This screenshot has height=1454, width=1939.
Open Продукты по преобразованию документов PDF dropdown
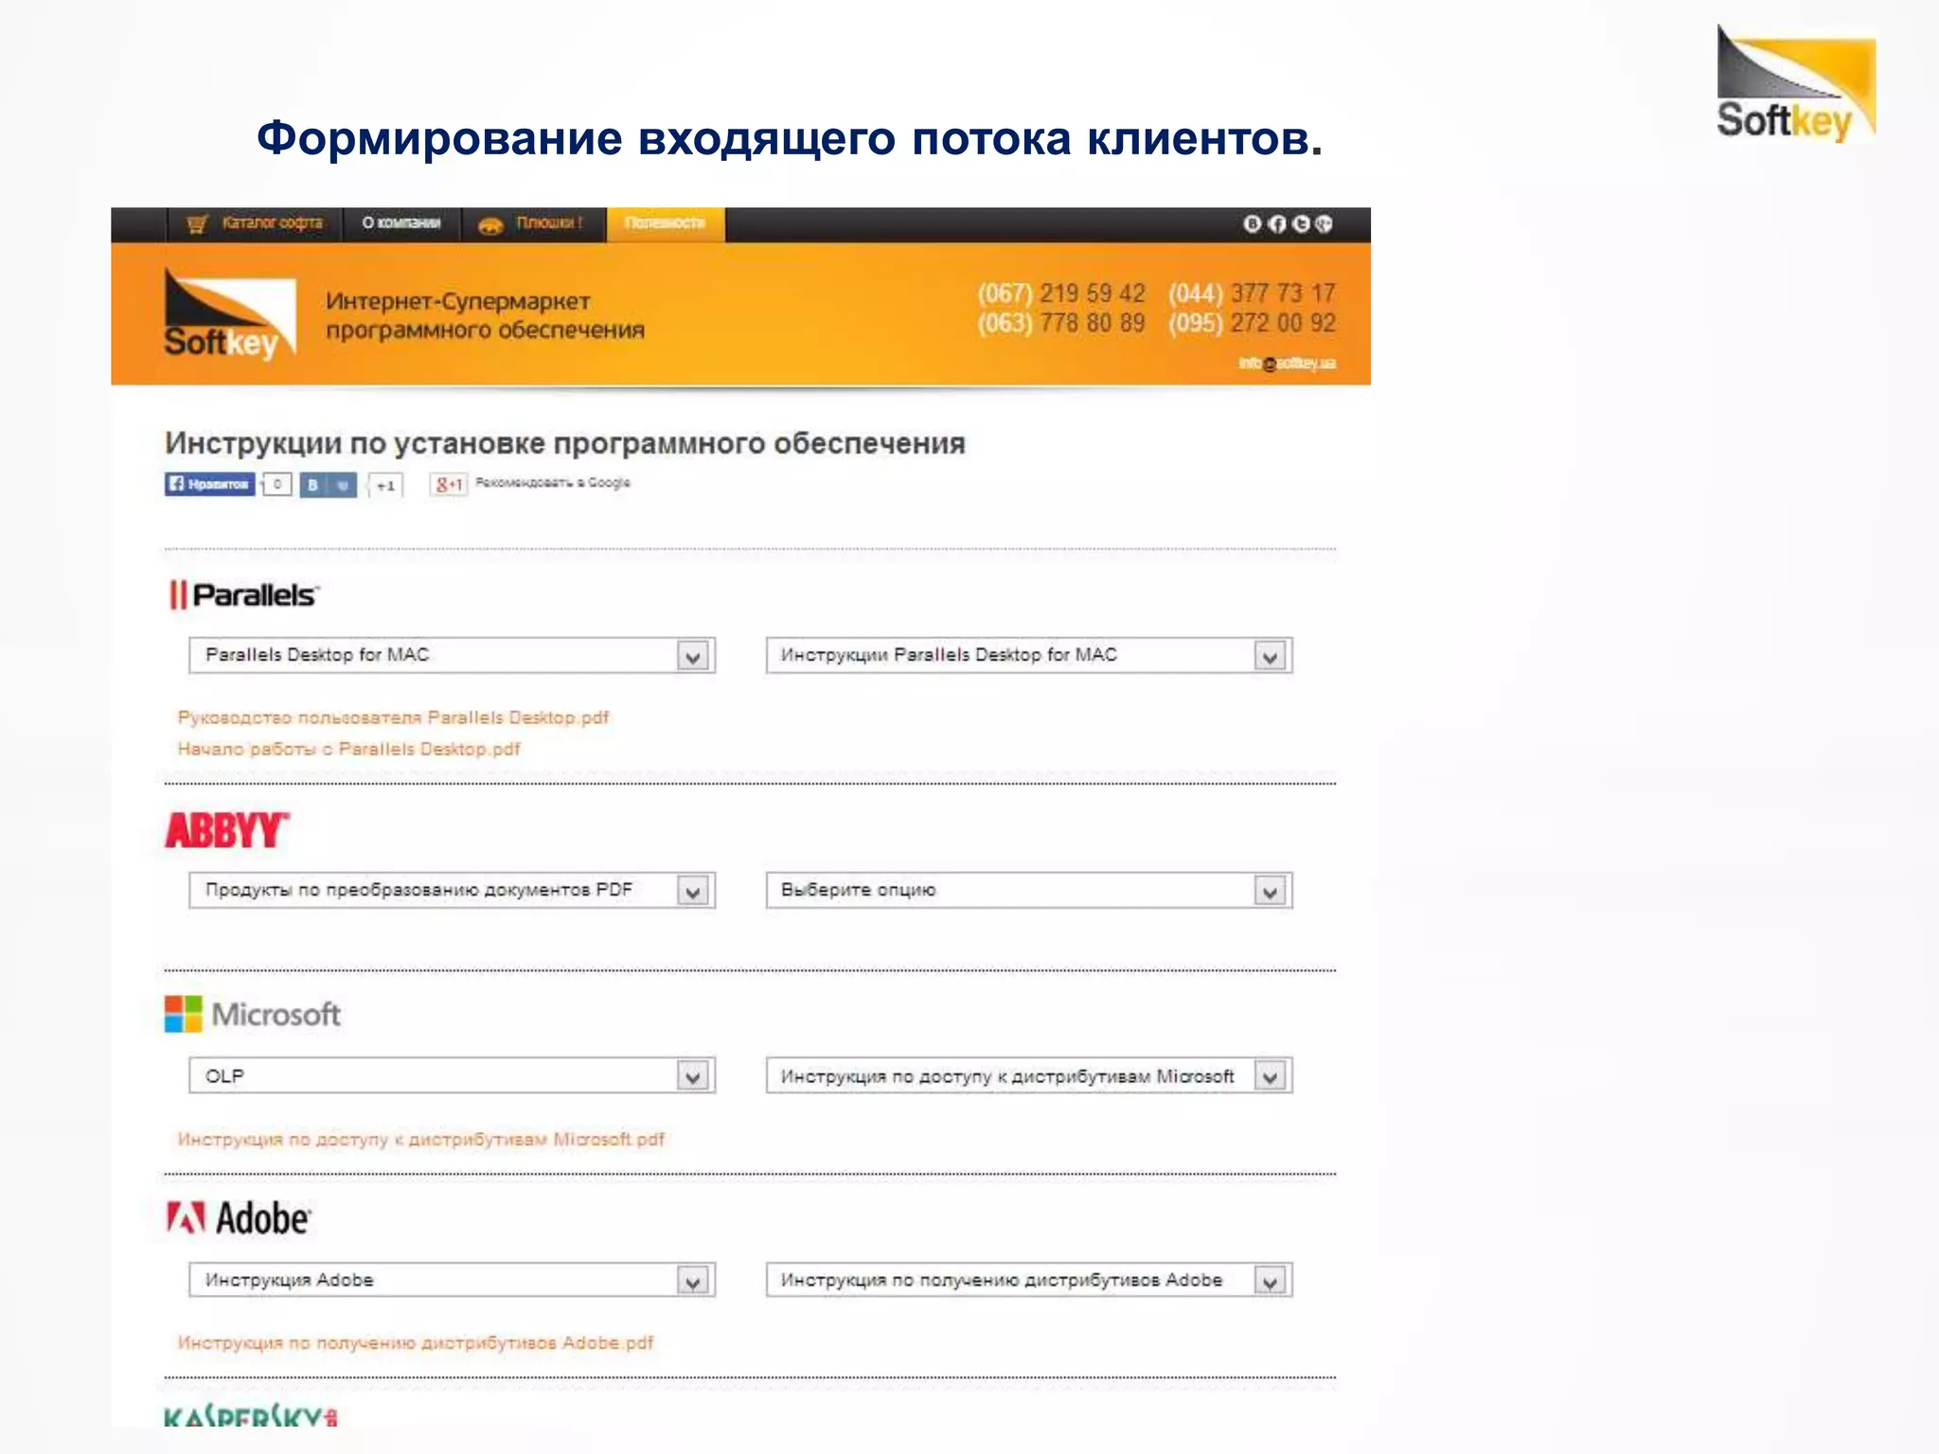[452, 890]
